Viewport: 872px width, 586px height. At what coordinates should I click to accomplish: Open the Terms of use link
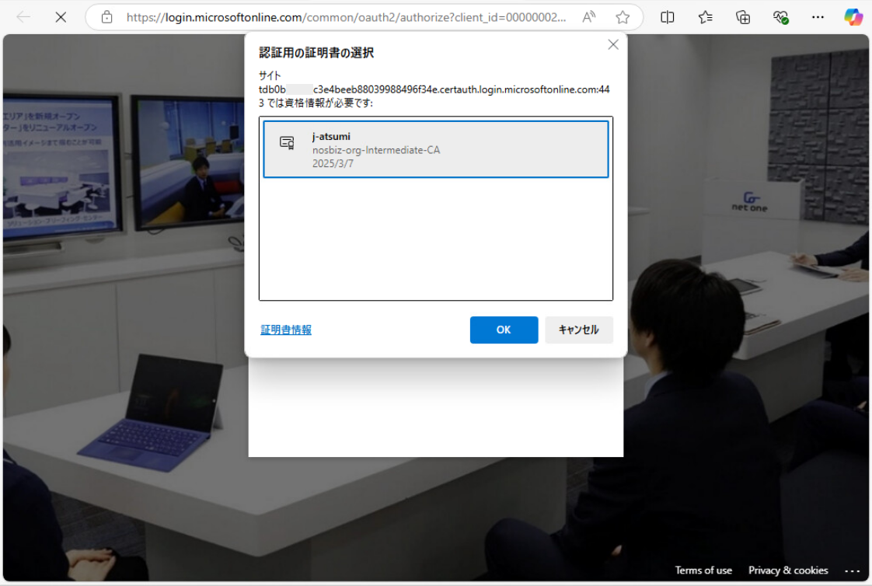click(x=703, y=570)
